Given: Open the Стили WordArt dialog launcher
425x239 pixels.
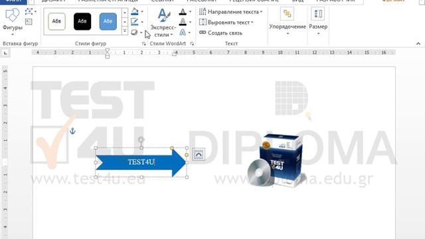Looking at the screenshot, I should pyautogui.click(x=192, y=44).
